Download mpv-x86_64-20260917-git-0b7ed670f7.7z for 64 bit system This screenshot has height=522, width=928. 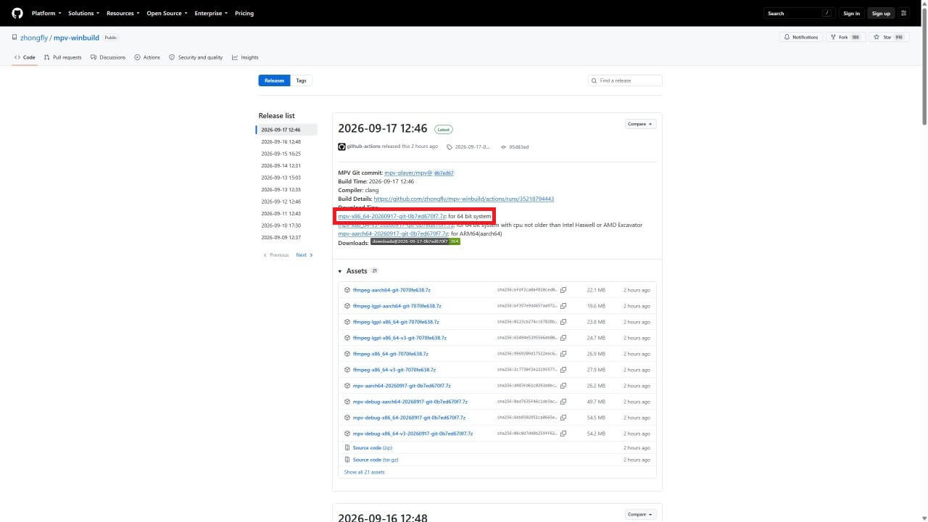tap(392, 216)
